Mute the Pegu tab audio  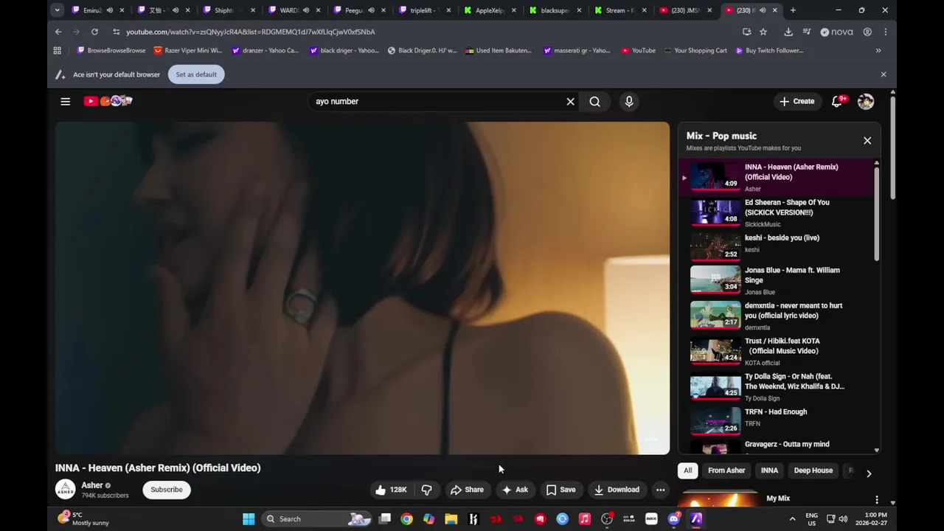coord(371,10)
